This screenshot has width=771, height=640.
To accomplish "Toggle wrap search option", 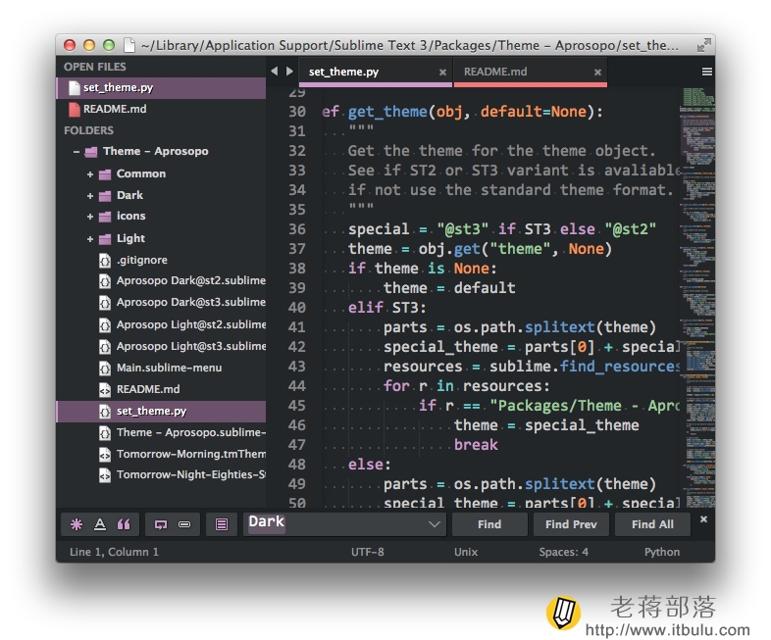I will 161,524.
